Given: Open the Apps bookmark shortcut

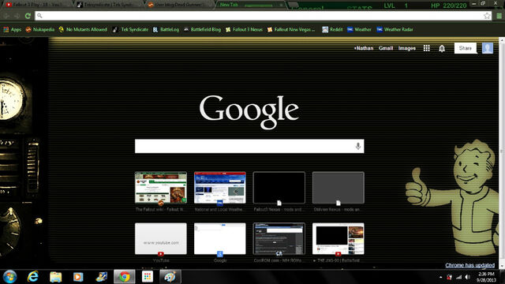Looking at the screenshot, I should click(x=13, y=30).
